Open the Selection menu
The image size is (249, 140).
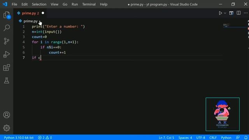[x=39, y=4]
